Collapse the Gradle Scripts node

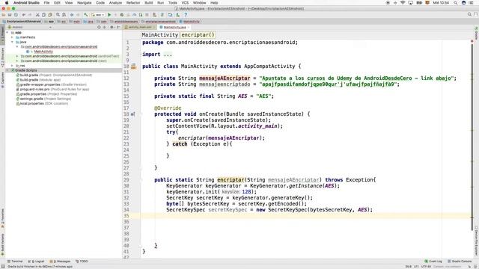7,70
